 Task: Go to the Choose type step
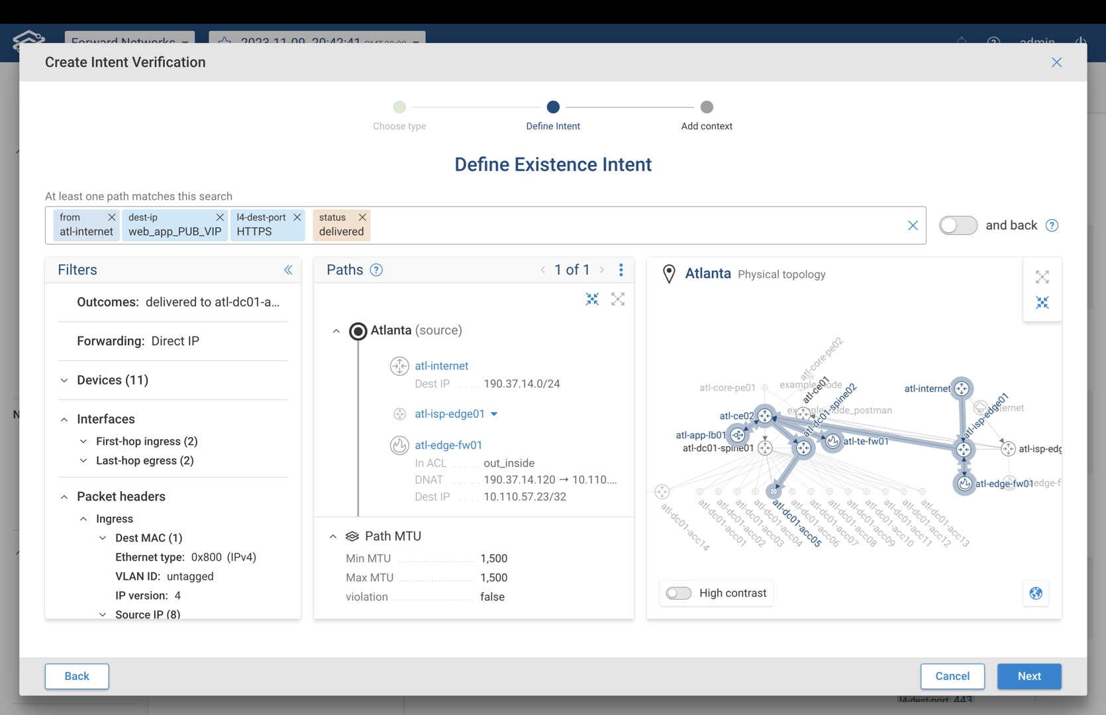(399, 107)
